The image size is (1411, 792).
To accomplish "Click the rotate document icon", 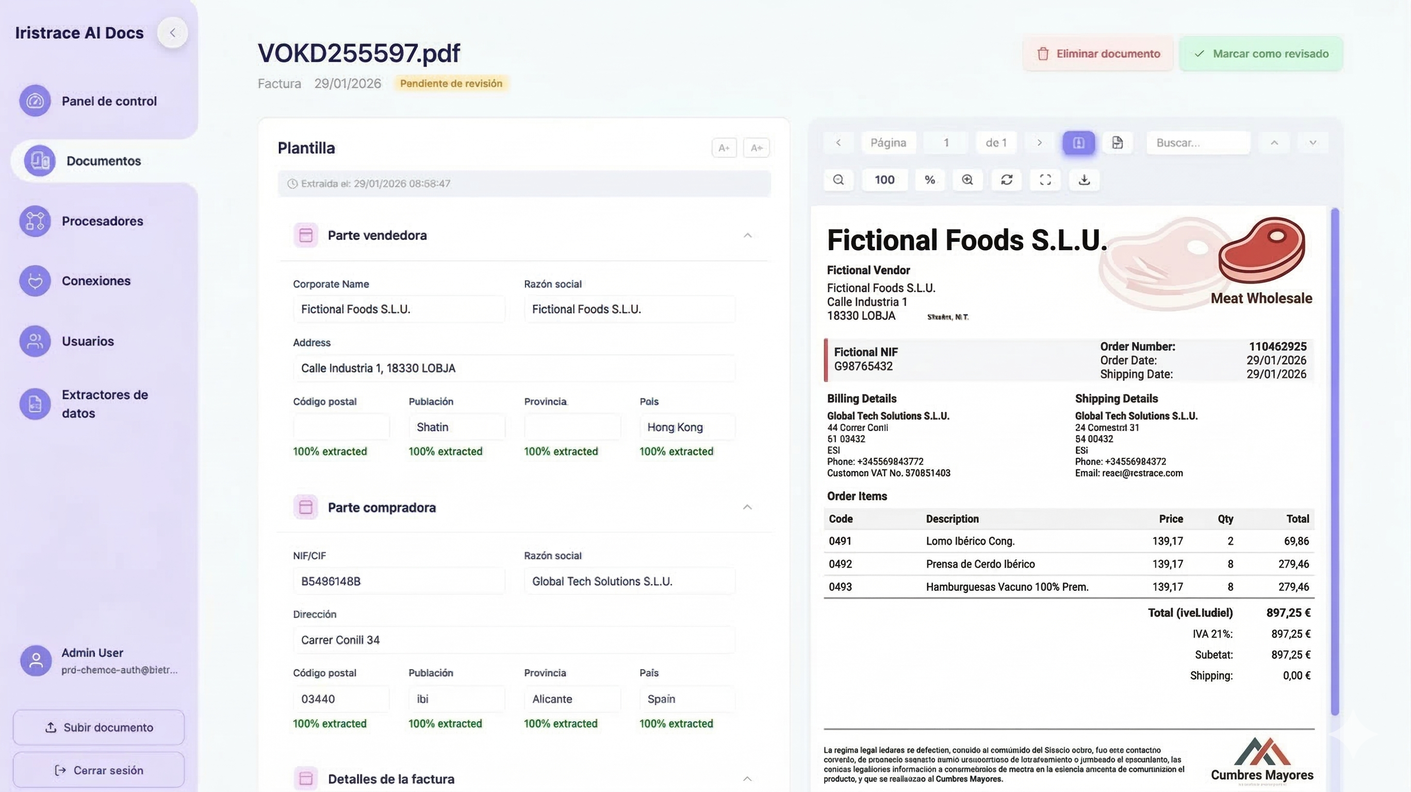I will [1007, 179].
